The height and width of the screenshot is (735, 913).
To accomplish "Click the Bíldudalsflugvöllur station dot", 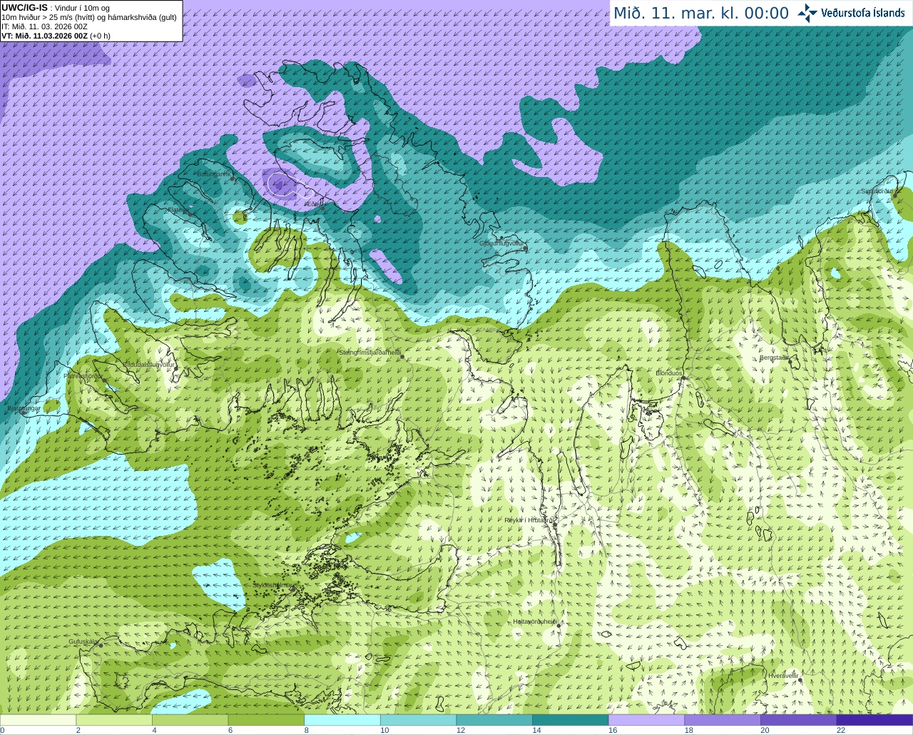I will click(x=177, y=368).
